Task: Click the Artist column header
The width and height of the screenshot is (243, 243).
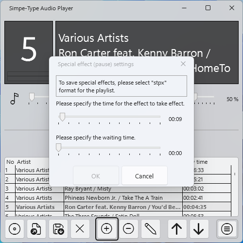Action: [24, 162]
